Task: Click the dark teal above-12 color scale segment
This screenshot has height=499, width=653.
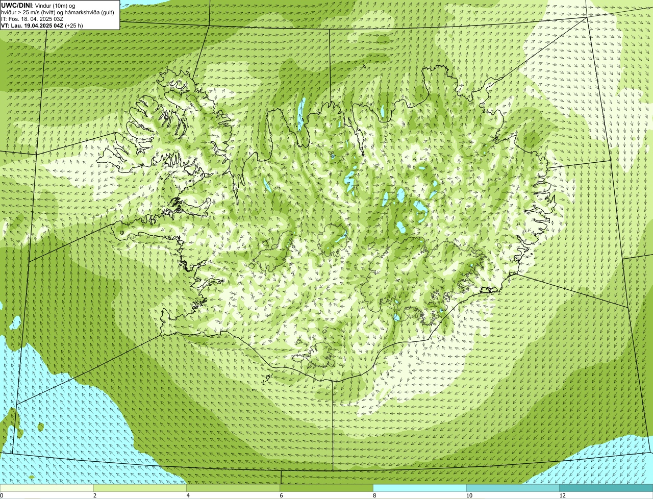Action: 606,488
